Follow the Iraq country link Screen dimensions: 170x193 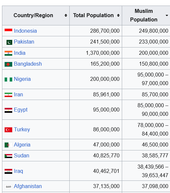tap(18, 171)
